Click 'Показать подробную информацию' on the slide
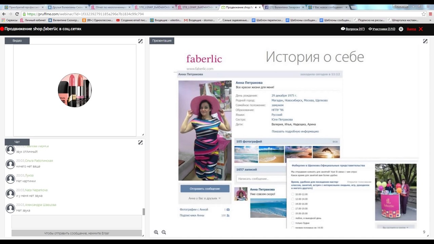 tap(295, 131)
